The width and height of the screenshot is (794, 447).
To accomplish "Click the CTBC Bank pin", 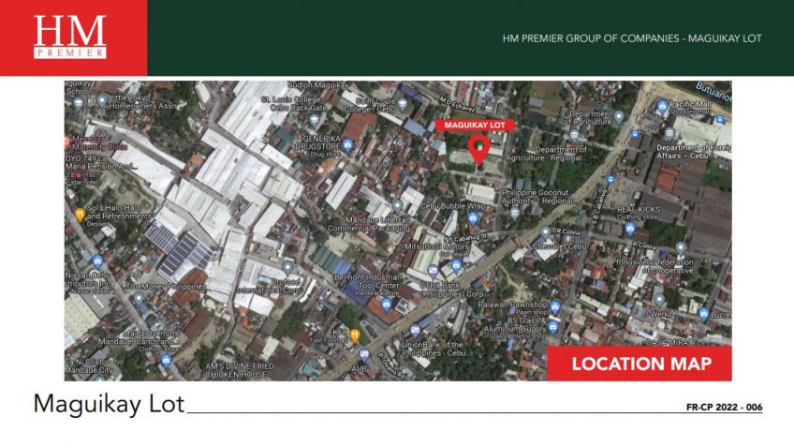I will (x=433, y=271).
